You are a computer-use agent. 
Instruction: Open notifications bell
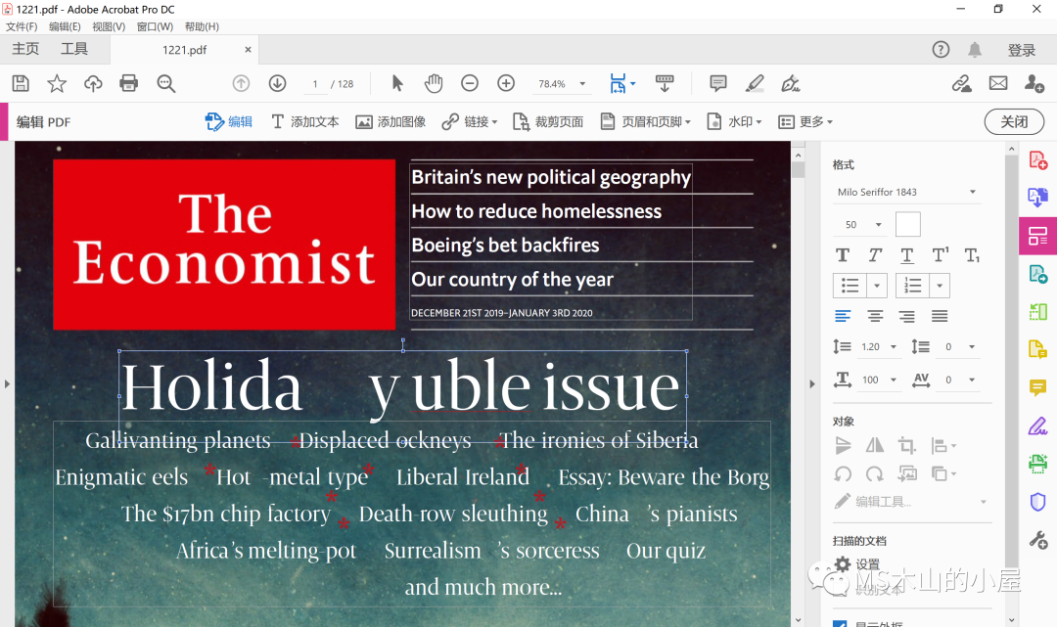click(x=975, y=49)
